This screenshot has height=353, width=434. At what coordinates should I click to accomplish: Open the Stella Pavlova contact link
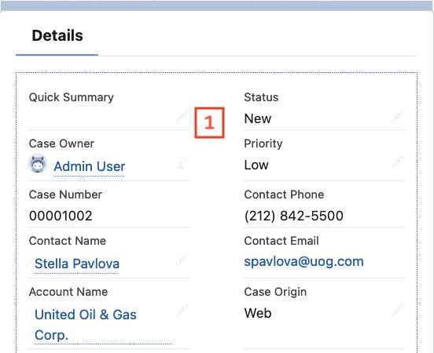(x=77, y=264)
